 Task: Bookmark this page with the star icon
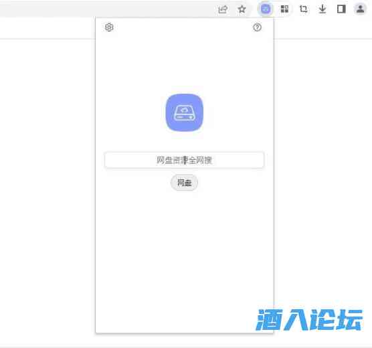pos(242,9)
